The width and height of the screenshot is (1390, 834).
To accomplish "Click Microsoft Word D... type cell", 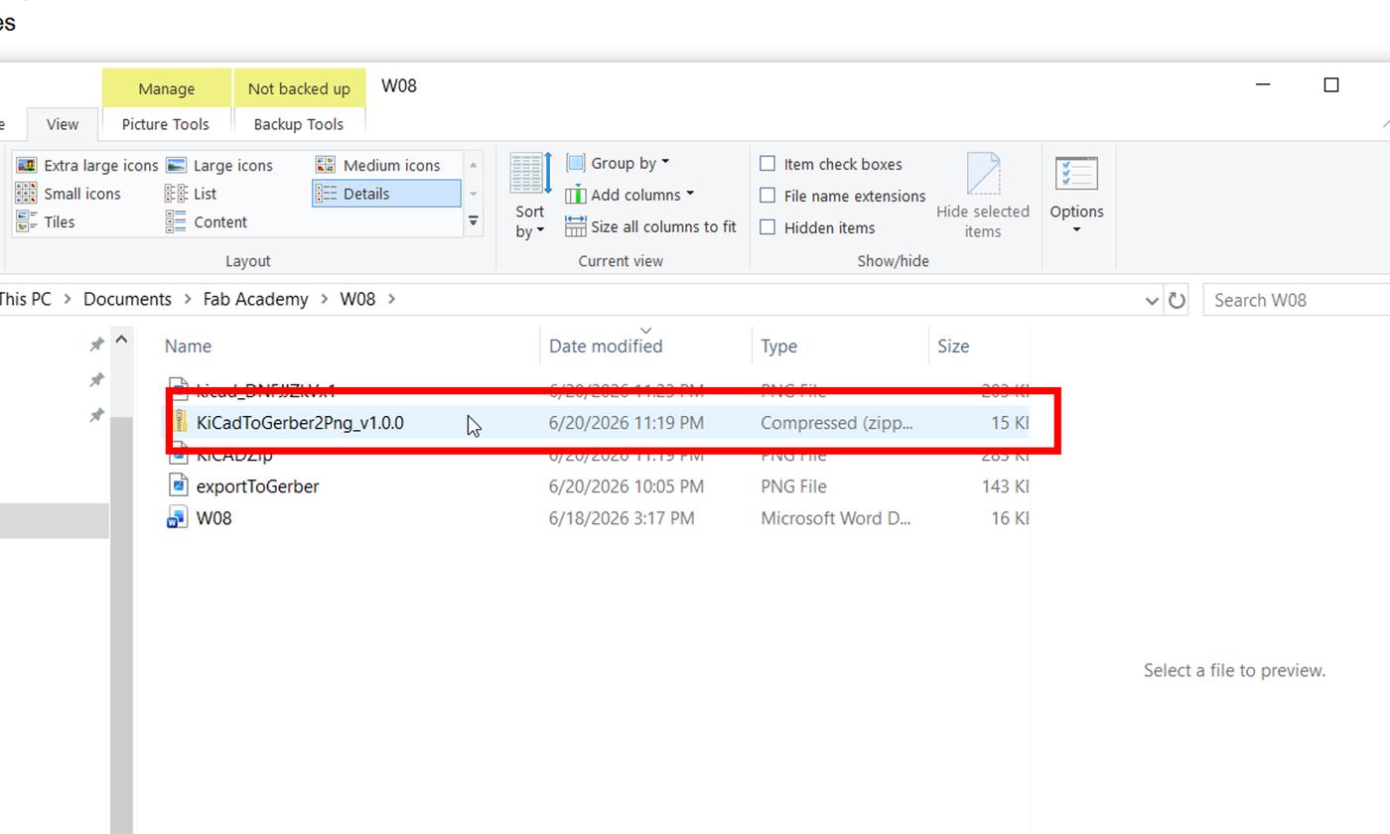I will 835,518.
